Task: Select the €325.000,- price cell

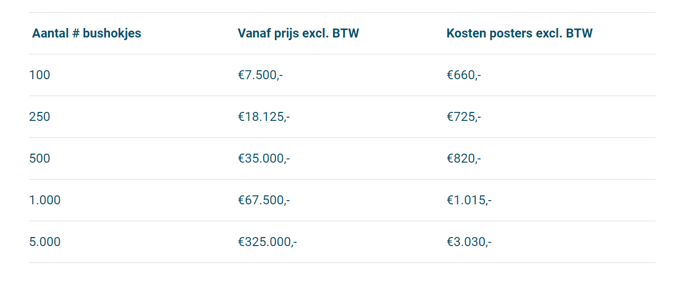Action: point(267,242)
